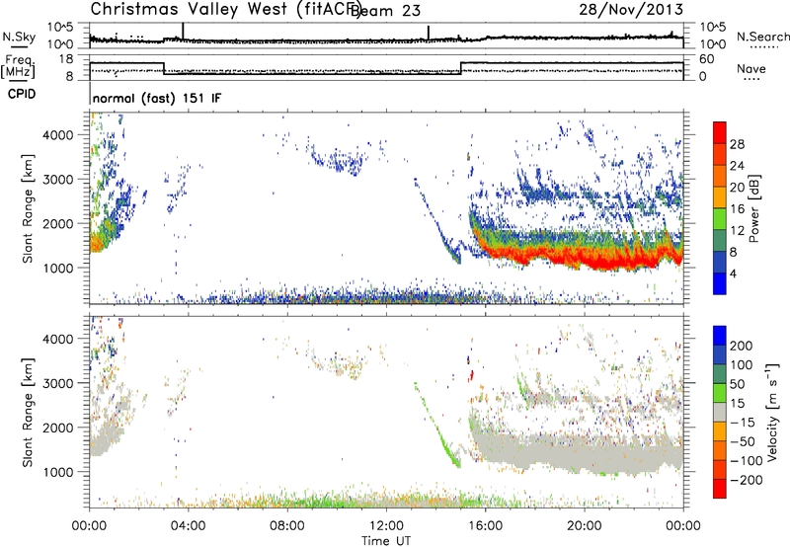Click the 'N.Search' legend label

762,37
